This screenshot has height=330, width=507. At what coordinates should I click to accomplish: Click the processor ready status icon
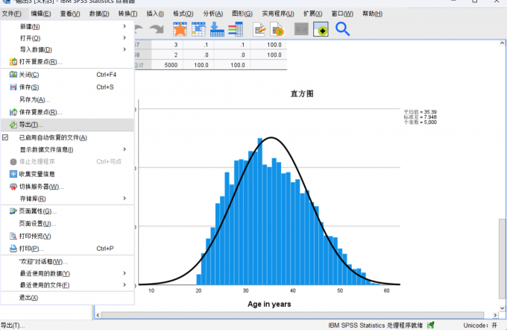430,325
